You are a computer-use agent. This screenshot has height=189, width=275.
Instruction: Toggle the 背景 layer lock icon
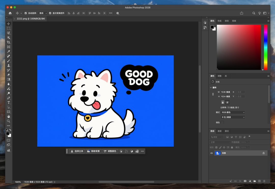coord(264,153)
